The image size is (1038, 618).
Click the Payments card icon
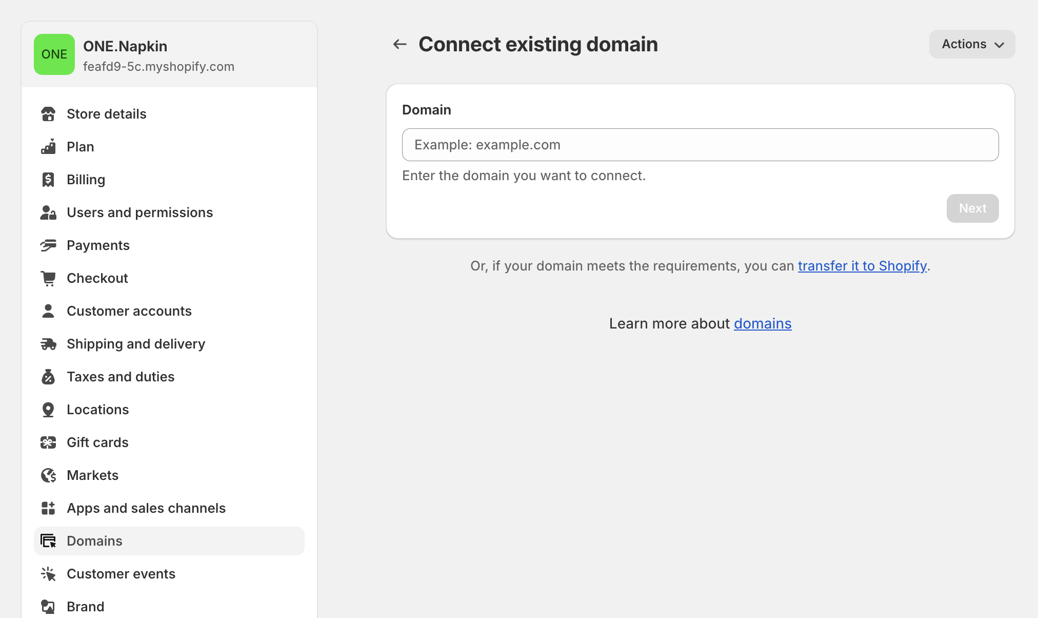coord(49,245)
